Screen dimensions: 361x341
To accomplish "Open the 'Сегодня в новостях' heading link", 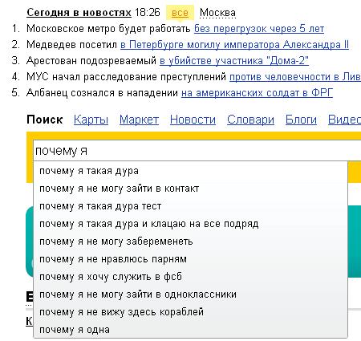I will pos(79,13).
